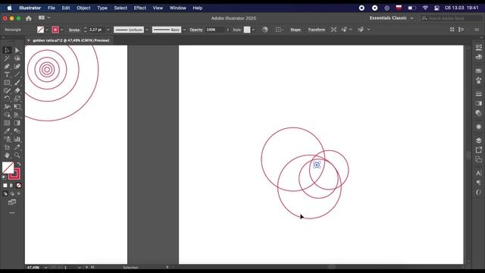Open fill color dropdown arrow
Screen dimensions: 485x273
pos(47,30)
